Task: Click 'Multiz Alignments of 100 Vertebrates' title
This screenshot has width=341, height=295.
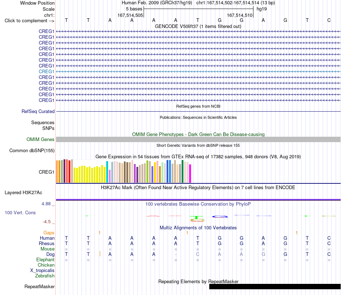Action: [x=198, y=228]
